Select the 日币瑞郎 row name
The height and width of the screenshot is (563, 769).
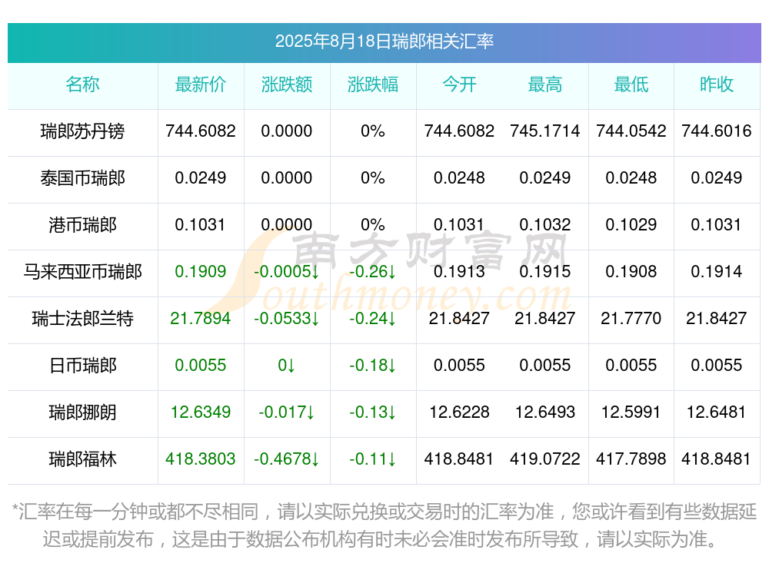point(82,366)
